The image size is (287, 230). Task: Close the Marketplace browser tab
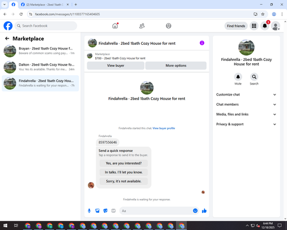(x=68, y=5)
